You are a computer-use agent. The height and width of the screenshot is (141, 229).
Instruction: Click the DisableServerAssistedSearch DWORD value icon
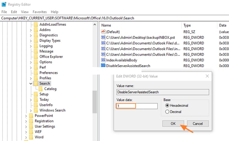point(103,66)
